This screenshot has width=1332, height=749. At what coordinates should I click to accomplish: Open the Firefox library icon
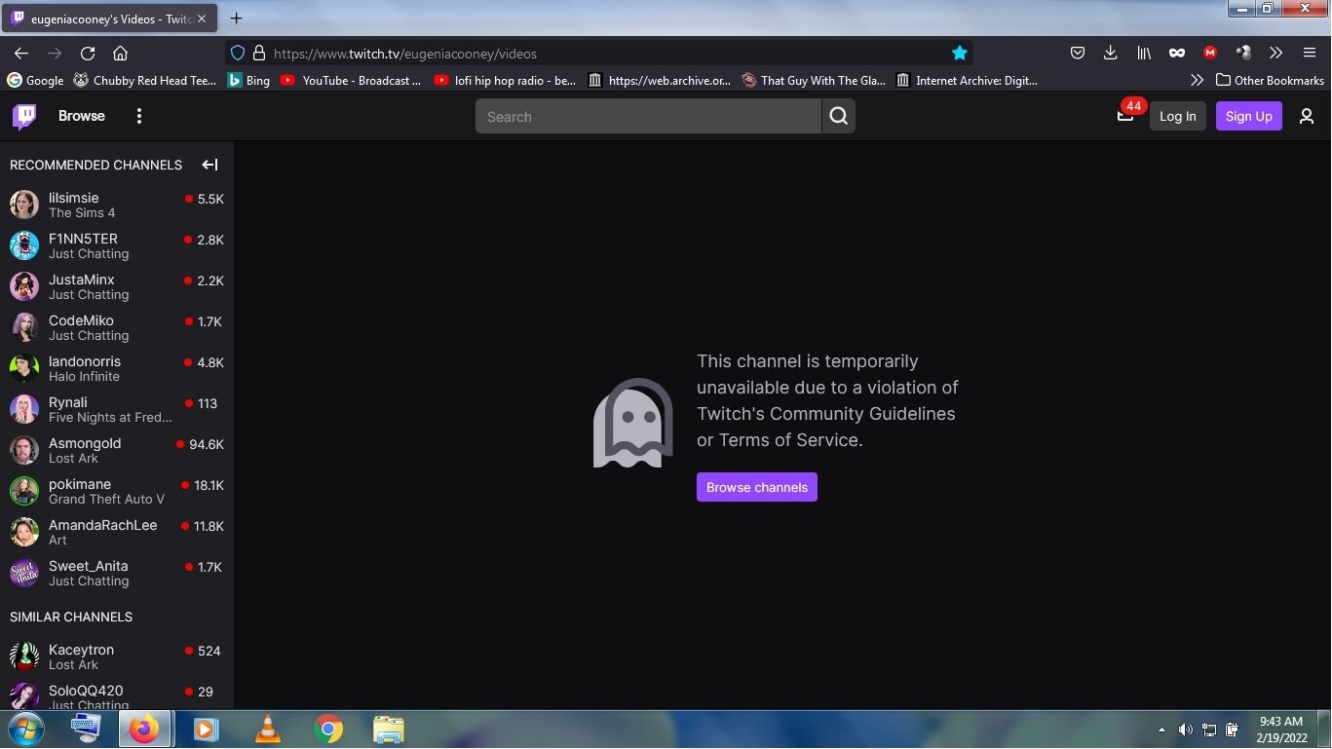point(1144,54)
